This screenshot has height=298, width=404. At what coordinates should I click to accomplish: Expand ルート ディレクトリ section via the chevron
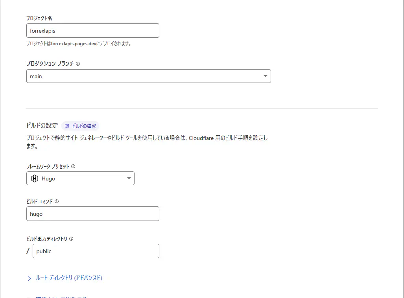(29, 278)
